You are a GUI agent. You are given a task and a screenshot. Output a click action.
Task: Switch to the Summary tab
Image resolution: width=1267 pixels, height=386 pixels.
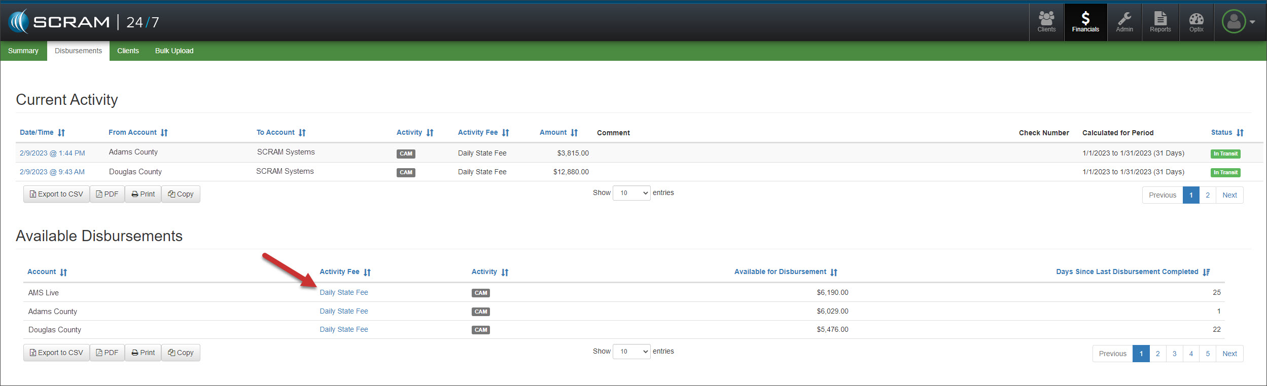tap(23, 51)
